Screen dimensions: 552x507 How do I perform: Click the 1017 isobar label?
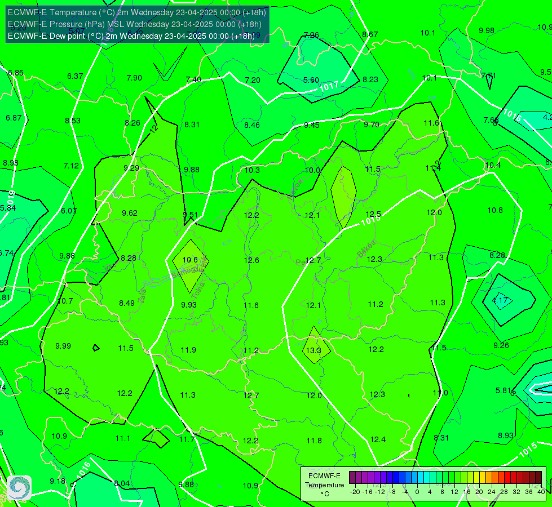(x=329, y=87)
